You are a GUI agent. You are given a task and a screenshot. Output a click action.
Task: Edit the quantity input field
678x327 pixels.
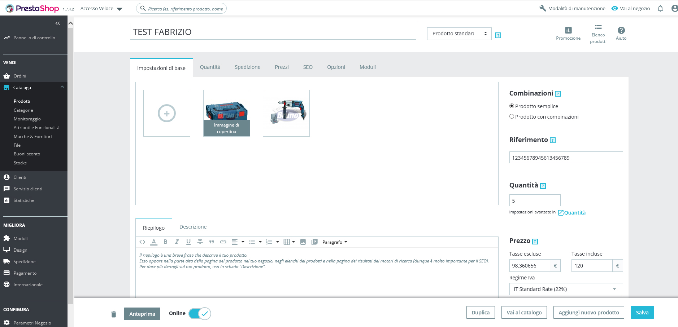pos(535,200)
